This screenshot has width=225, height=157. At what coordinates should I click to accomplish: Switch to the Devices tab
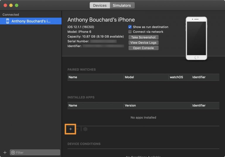click(x=100, y=5)
